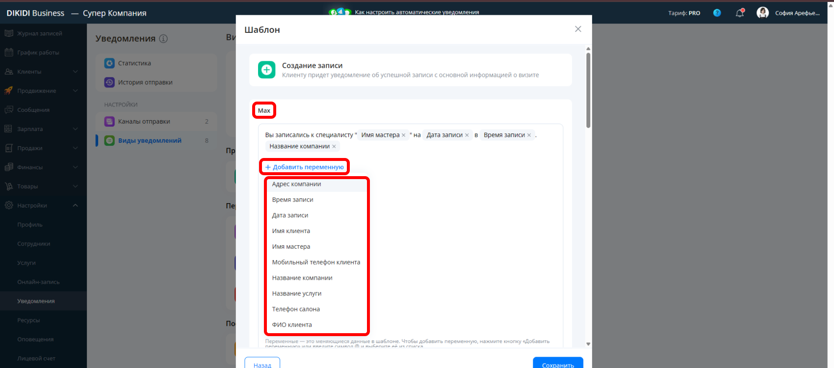Click the Сохранить button

(558, 363)
